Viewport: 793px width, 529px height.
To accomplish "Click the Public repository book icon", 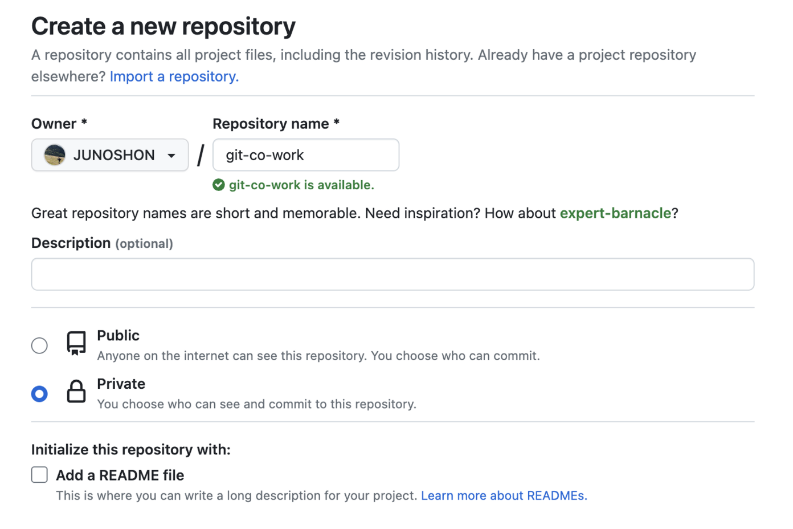I will [x=76, y=343].
